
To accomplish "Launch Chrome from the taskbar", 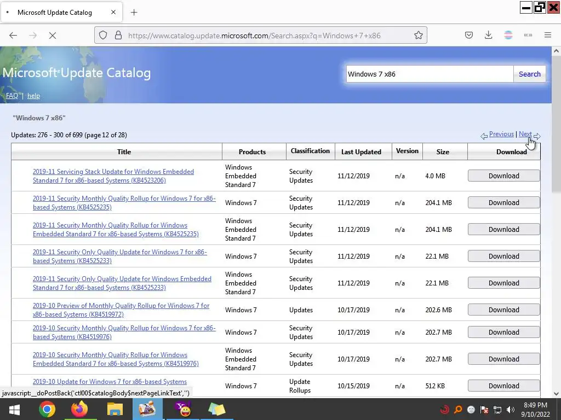I will [x=47, y=409].
